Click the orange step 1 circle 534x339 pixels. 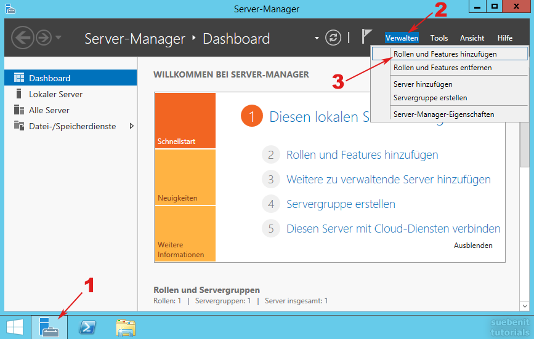pos(252,116)
